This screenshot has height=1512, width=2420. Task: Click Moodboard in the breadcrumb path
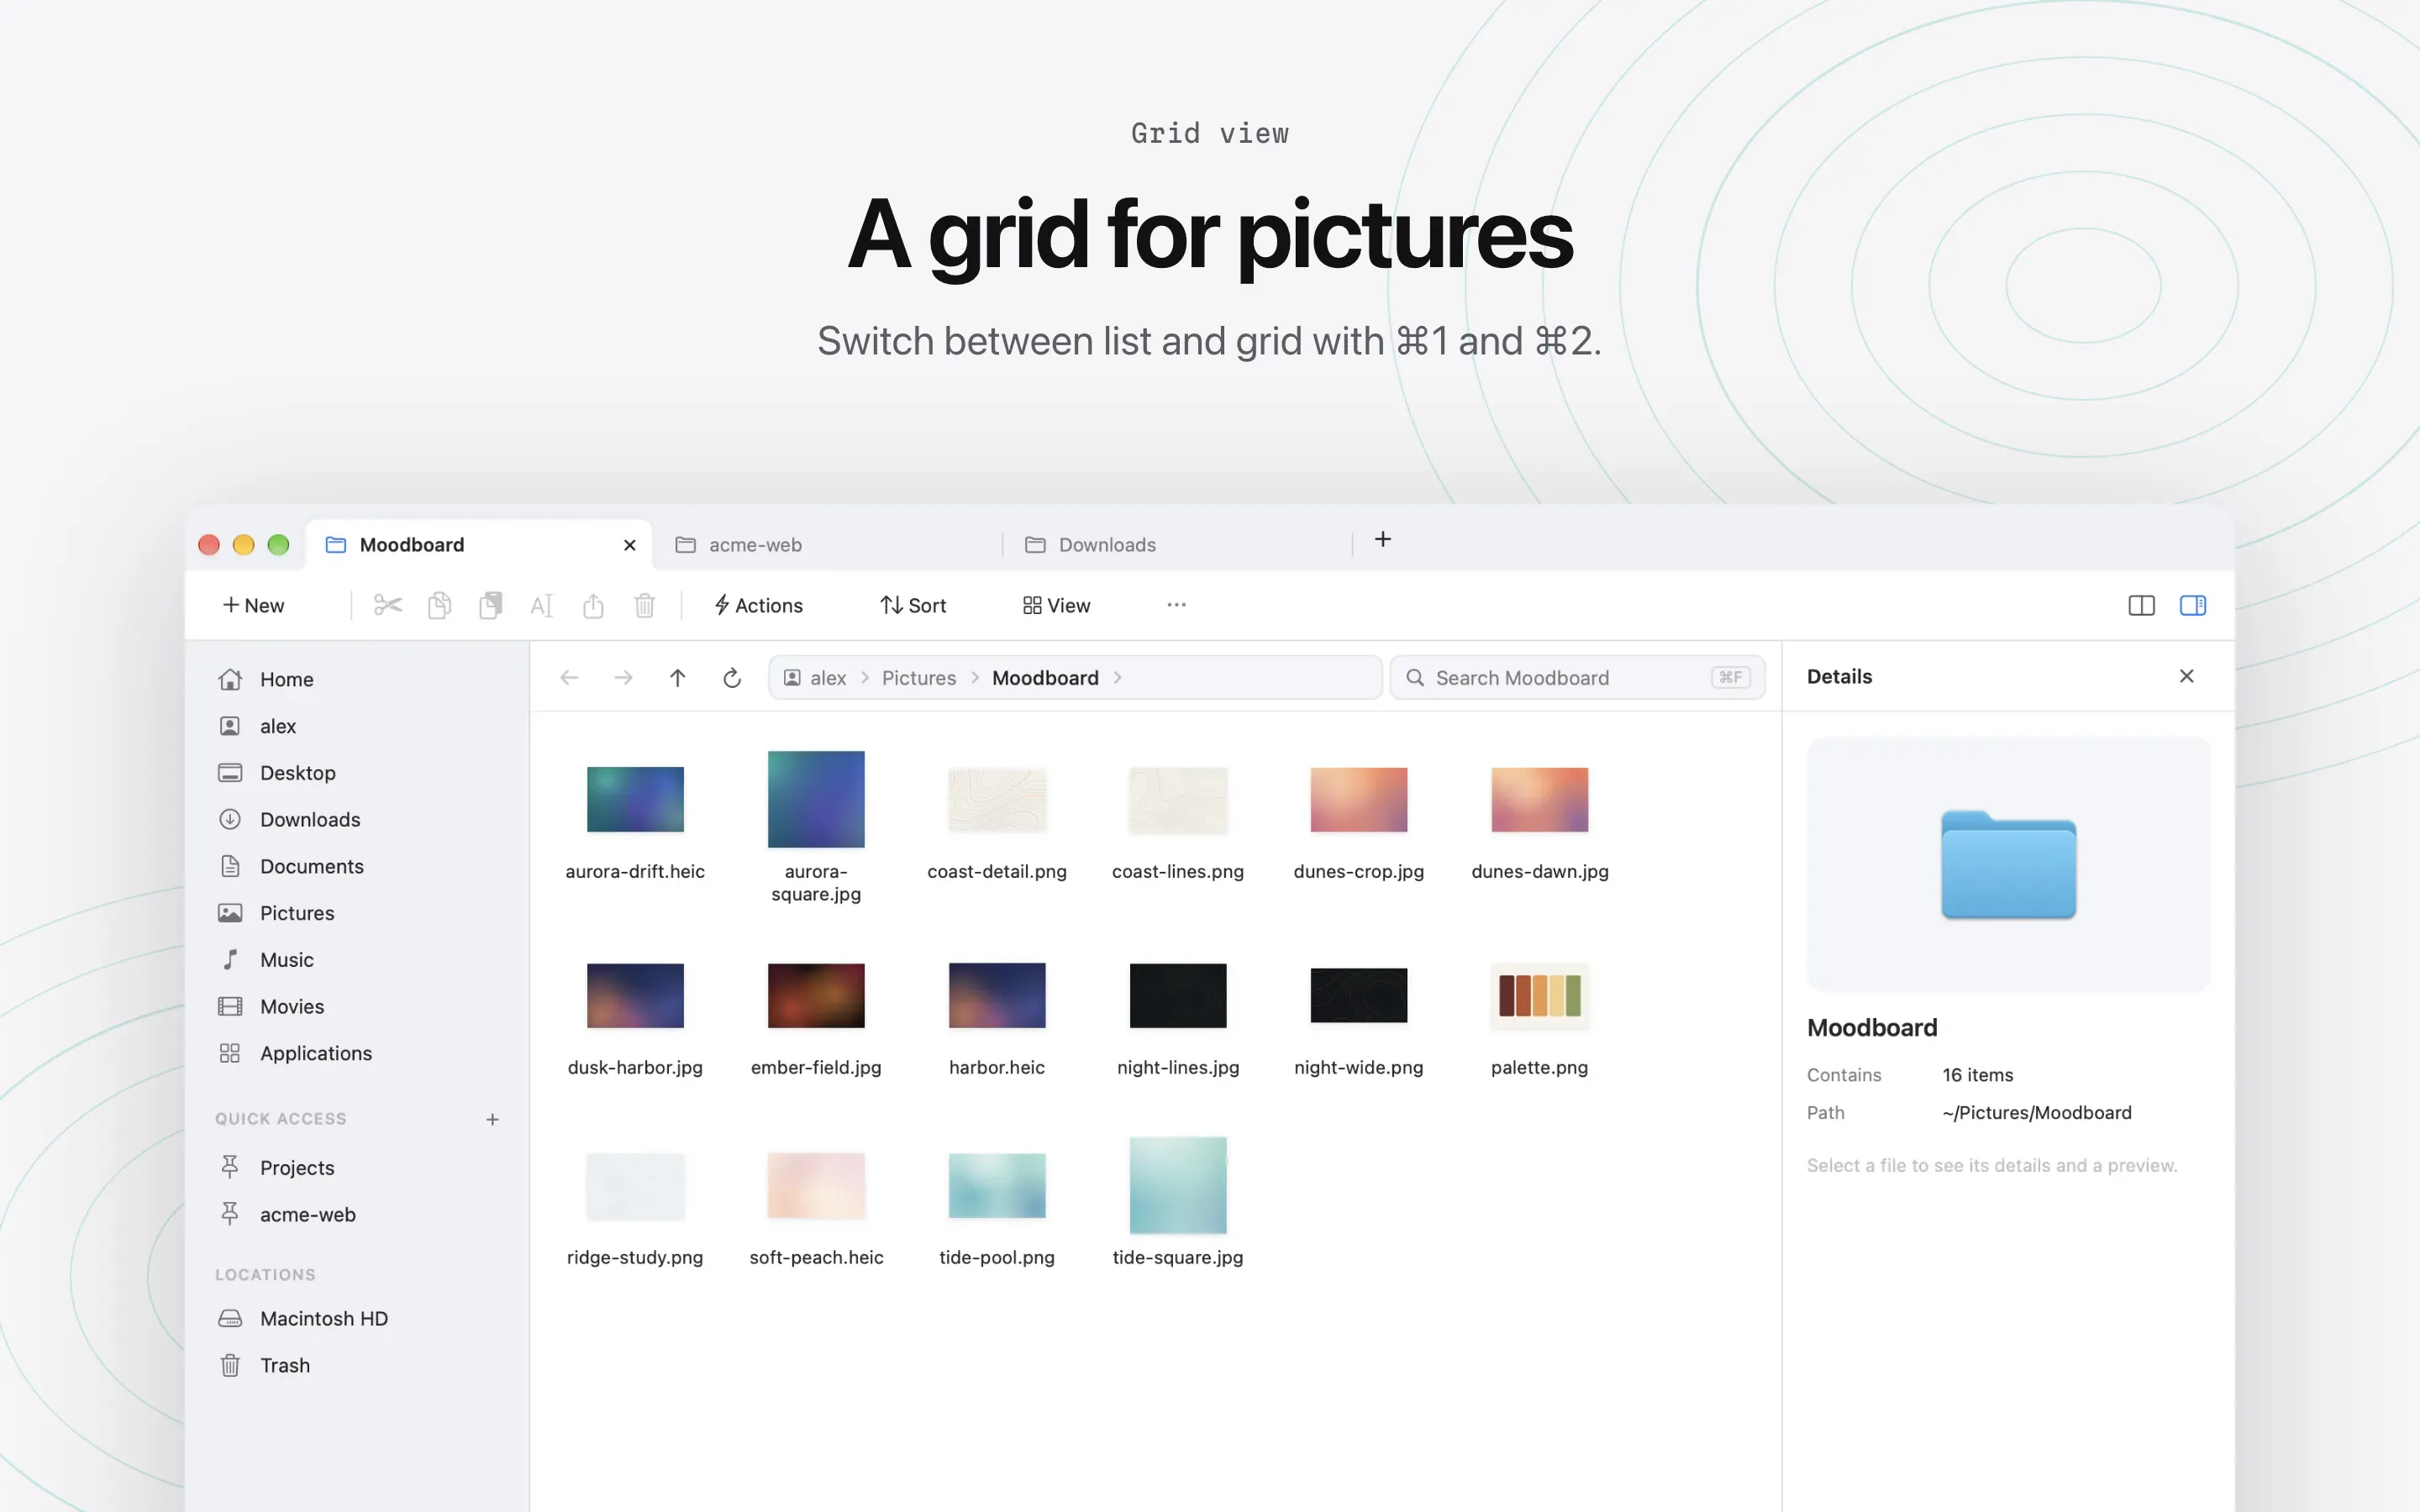tap(1045, 678)
